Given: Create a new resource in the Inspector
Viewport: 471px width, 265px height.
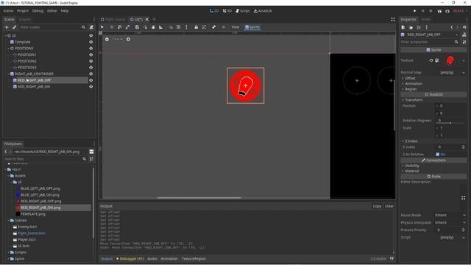Looking at the screenshot, I should 403,27.
